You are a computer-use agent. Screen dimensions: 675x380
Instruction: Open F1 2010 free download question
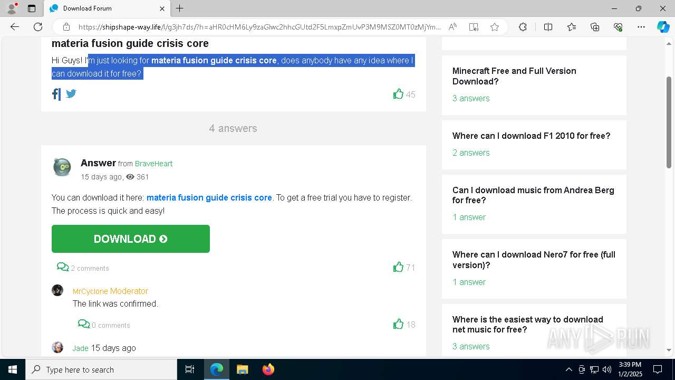531,136
